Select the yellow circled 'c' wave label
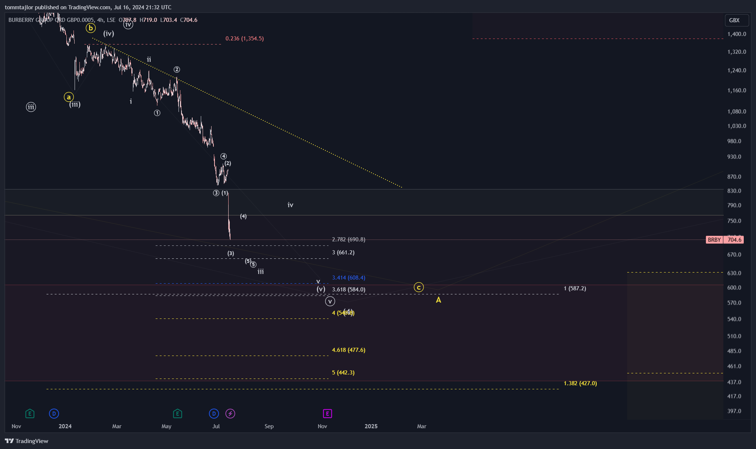The height and width of the screenshot is (449, 756). tap(419, 287)
